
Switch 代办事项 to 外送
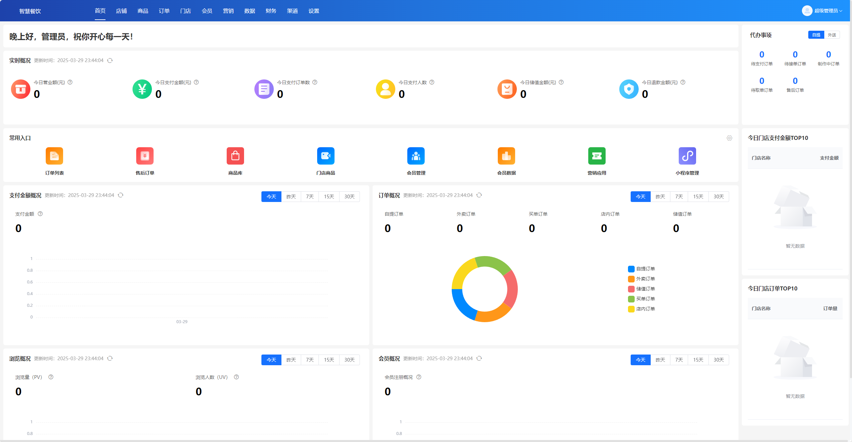coord(832,35)
